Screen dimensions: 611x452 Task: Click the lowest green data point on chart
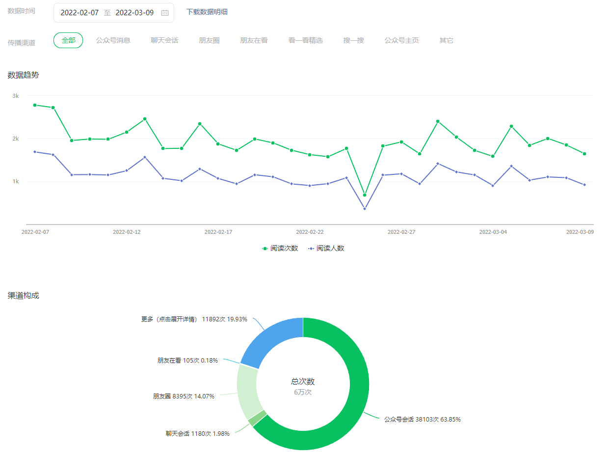coord(365,195)
